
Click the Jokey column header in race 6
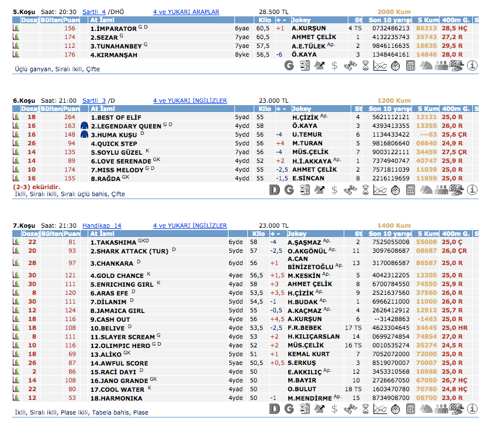[302, 109]
